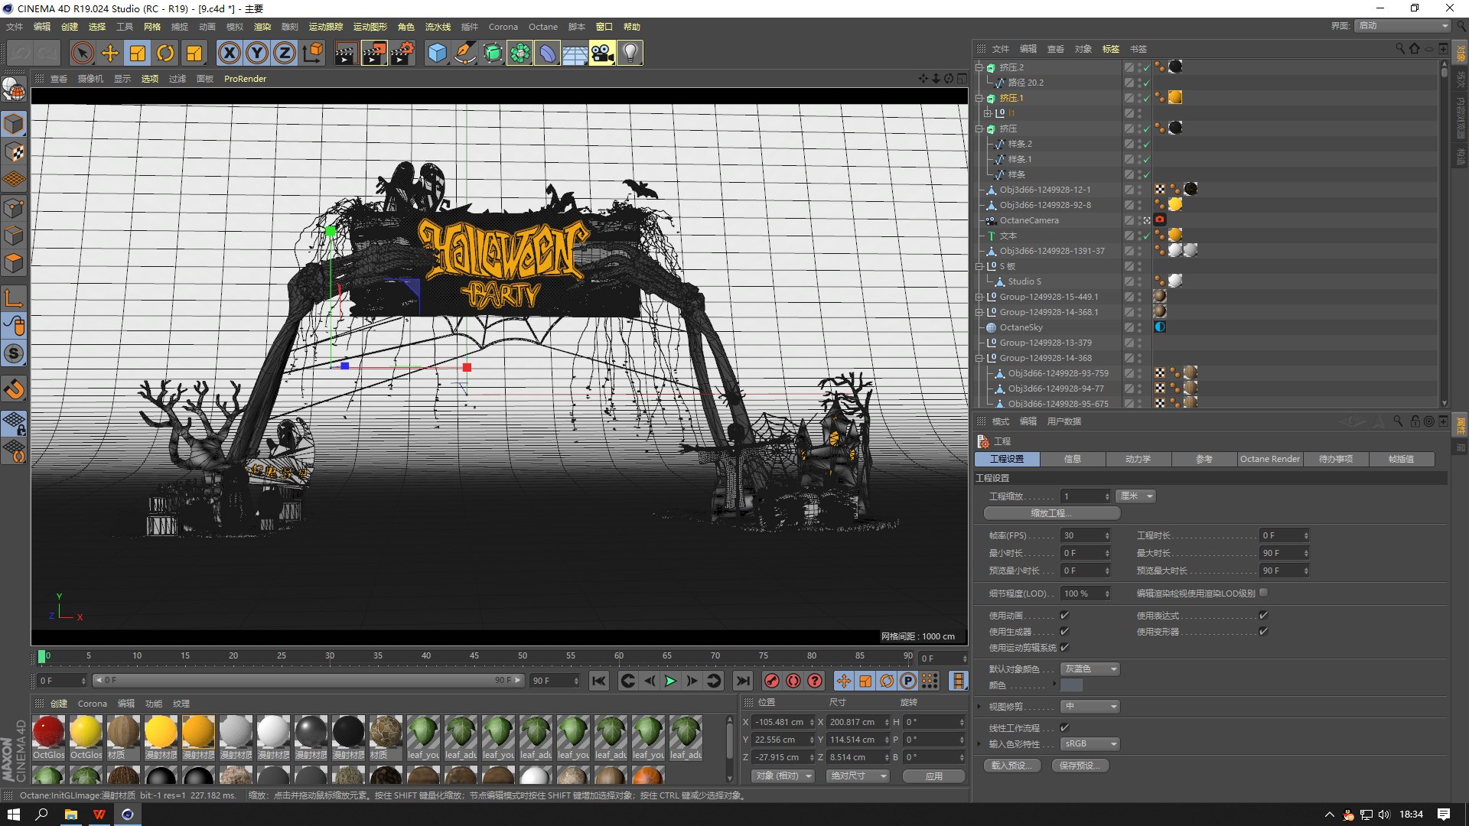Viewport: 1469px width, 826px height.
Task: Add a camera object
Action: (602, 54)
